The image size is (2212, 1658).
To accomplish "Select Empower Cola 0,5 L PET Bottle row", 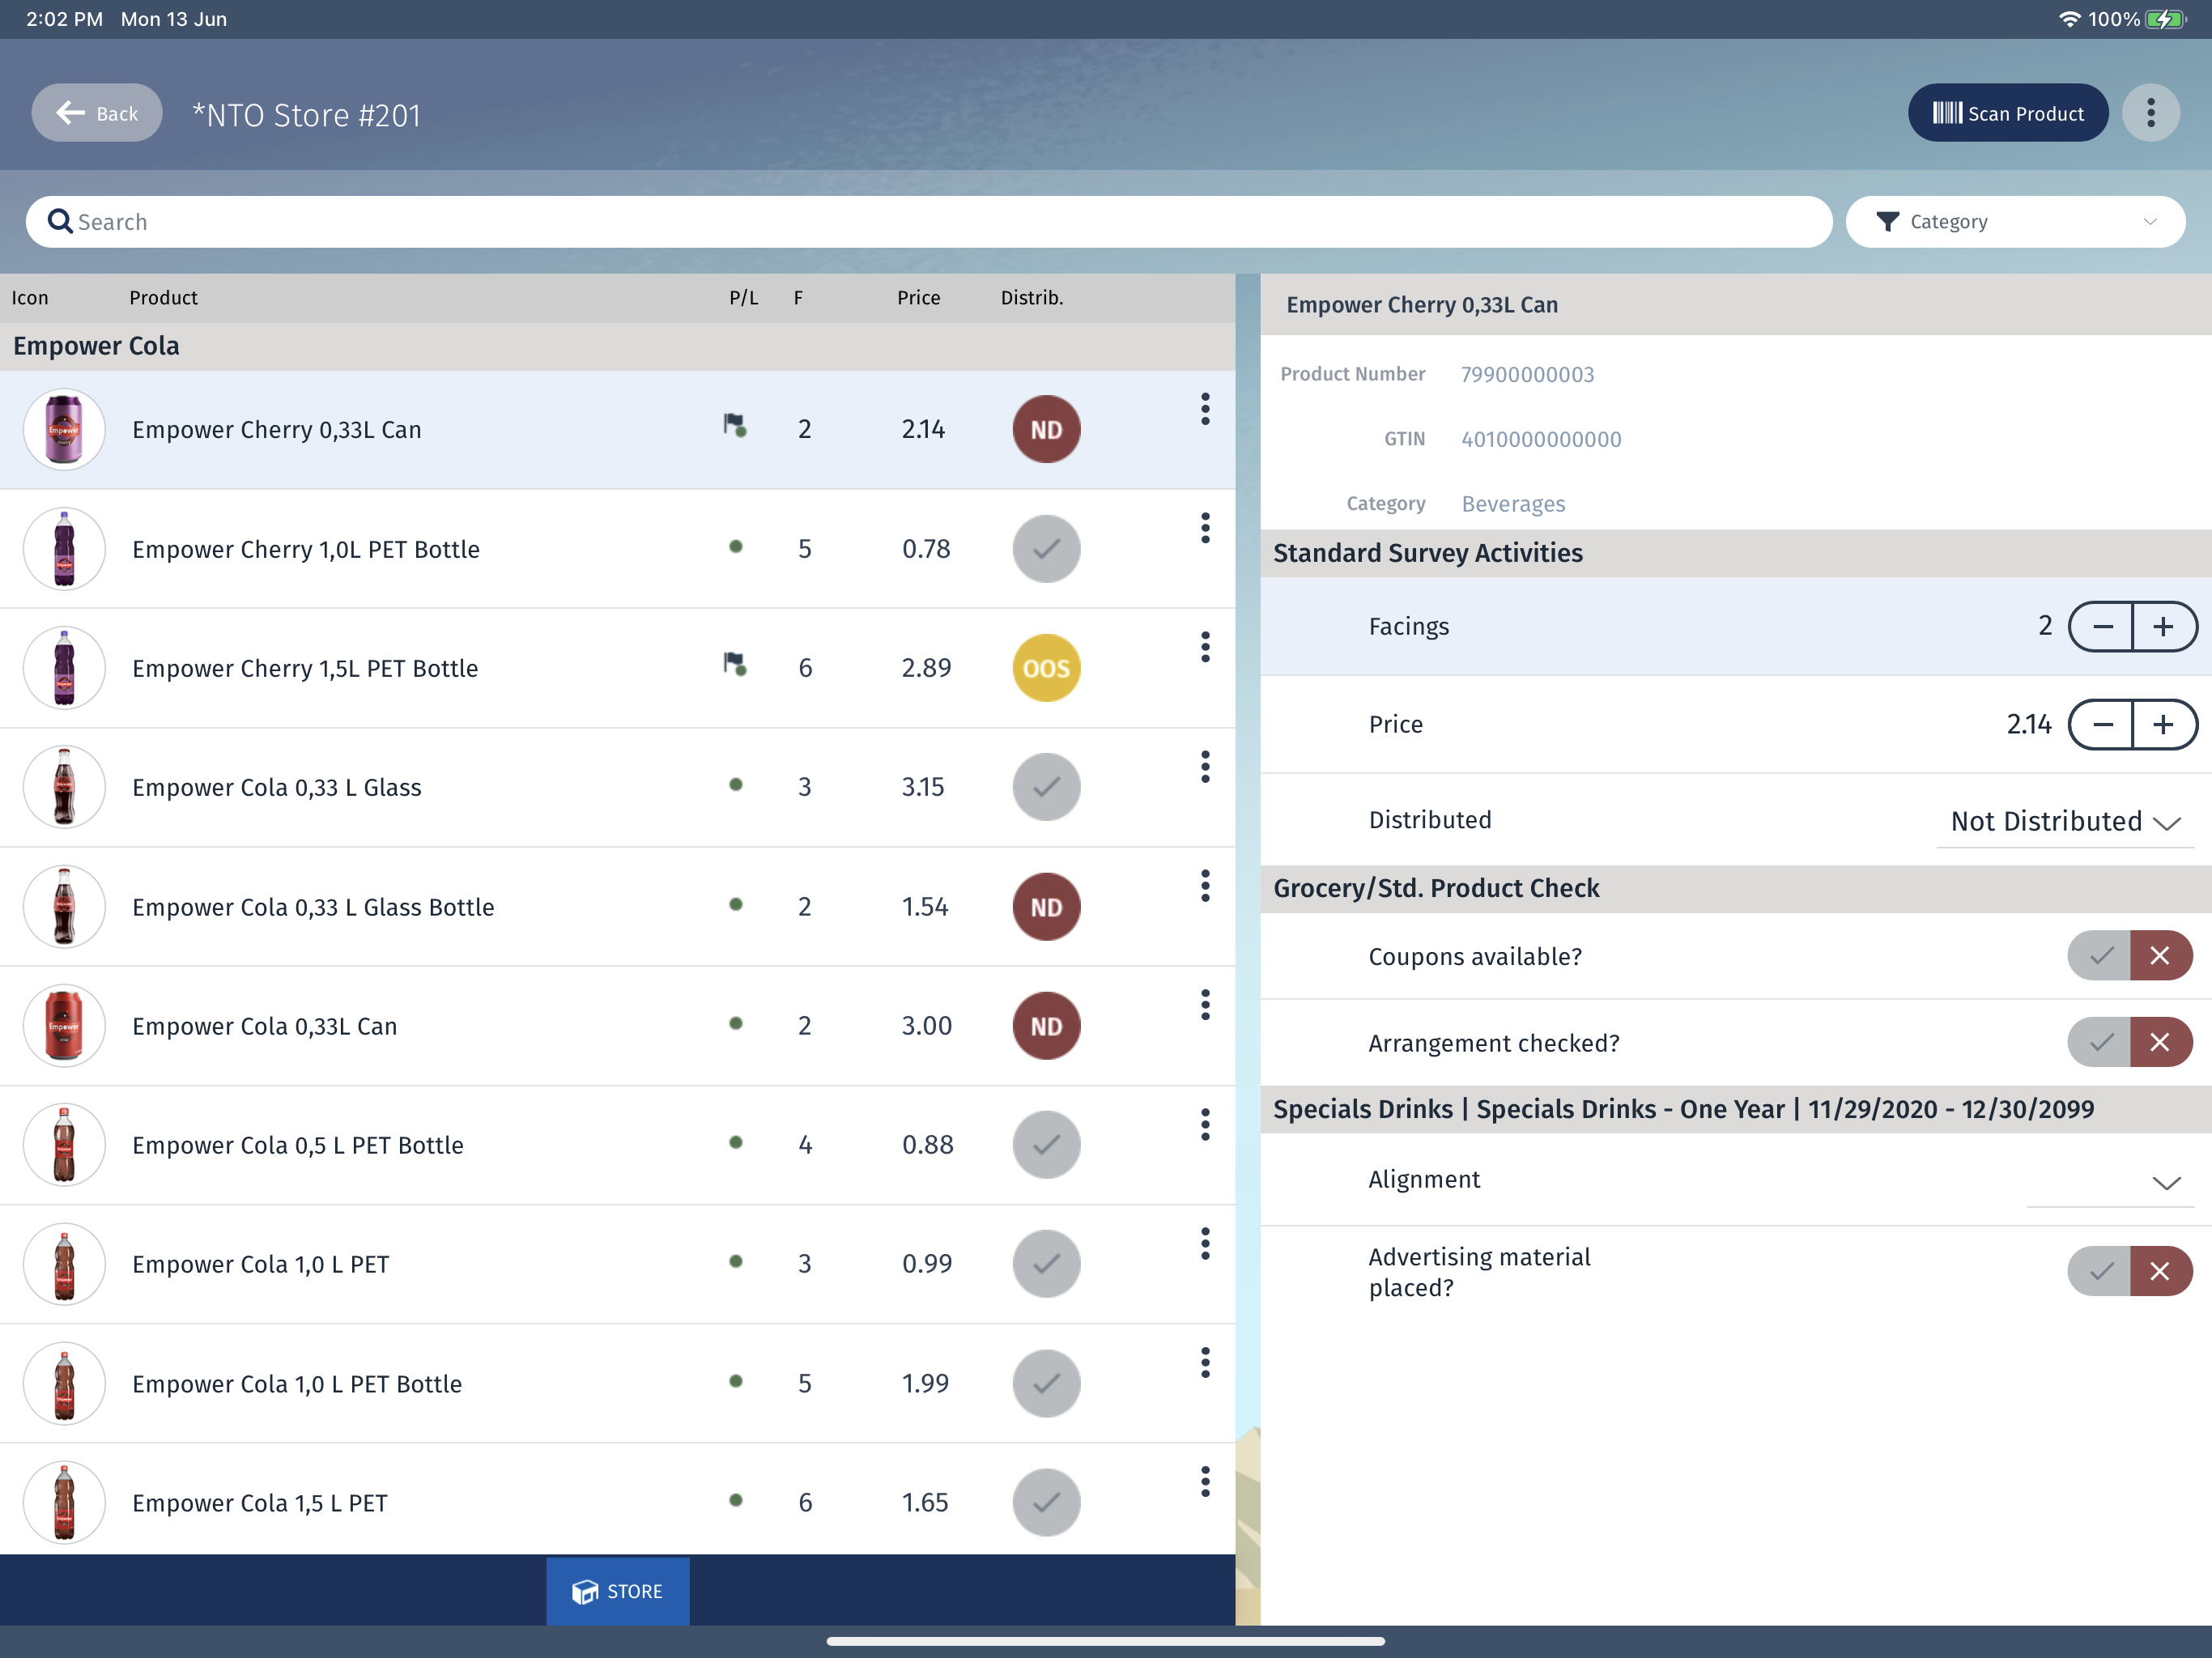I will pos(400,1145).
